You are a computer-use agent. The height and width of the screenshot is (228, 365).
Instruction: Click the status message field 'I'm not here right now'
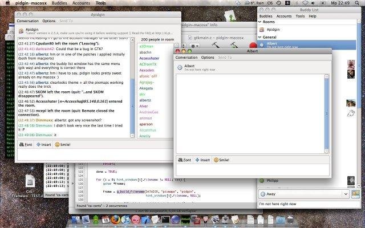pos(309,204)
